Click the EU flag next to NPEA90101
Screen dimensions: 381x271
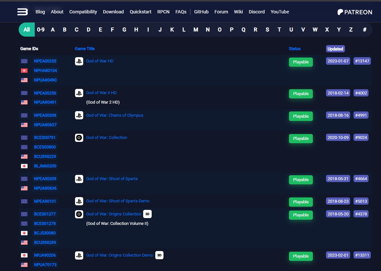(24, 201)
